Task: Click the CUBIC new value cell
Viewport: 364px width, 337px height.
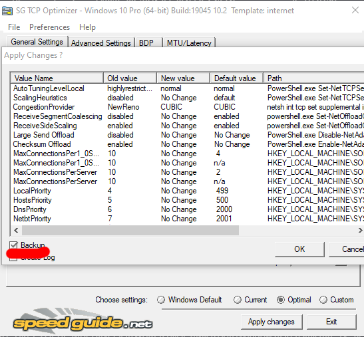Action: [171, 107]
